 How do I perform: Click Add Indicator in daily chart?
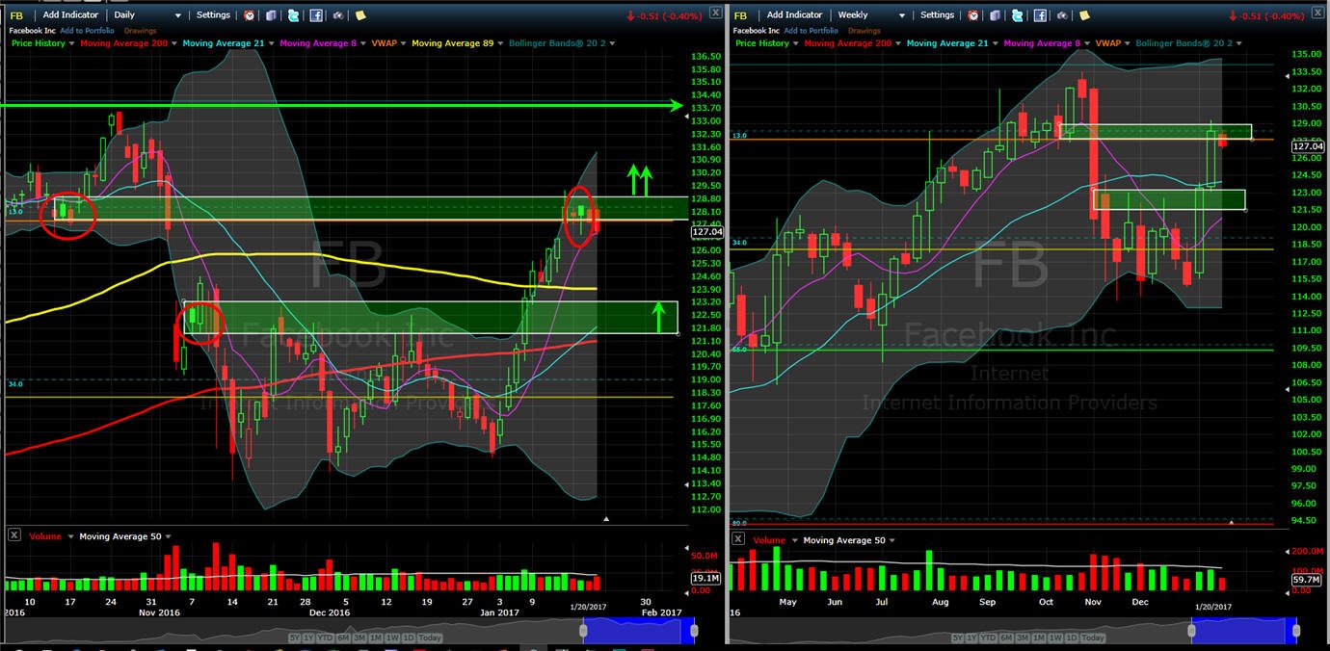tap(68, 15)
